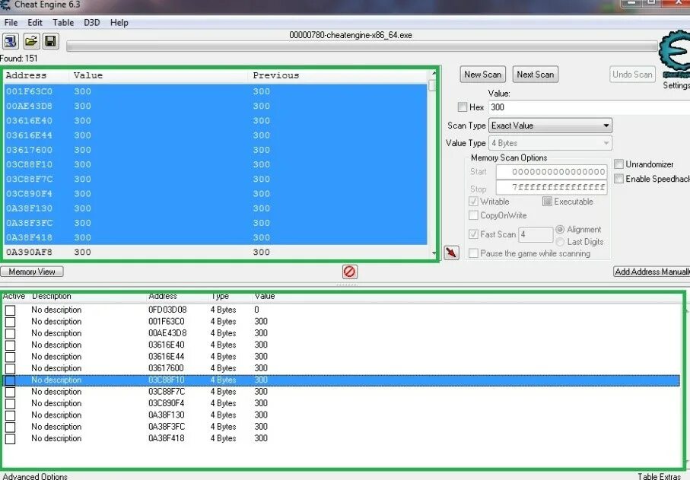
Task: Open the File menu
Action: tap(11, 22)
